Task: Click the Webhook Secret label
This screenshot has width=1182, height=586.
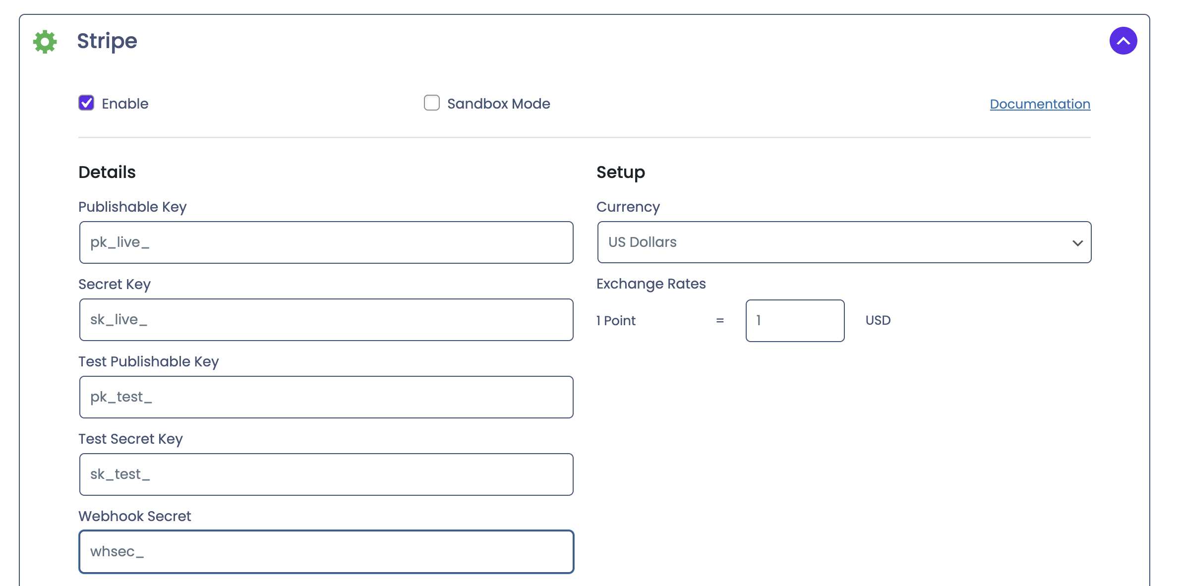Action: (134, 516)
